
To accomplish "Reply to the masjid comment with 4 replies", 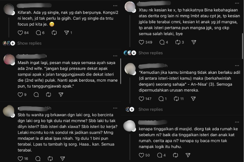I will 160,155.
